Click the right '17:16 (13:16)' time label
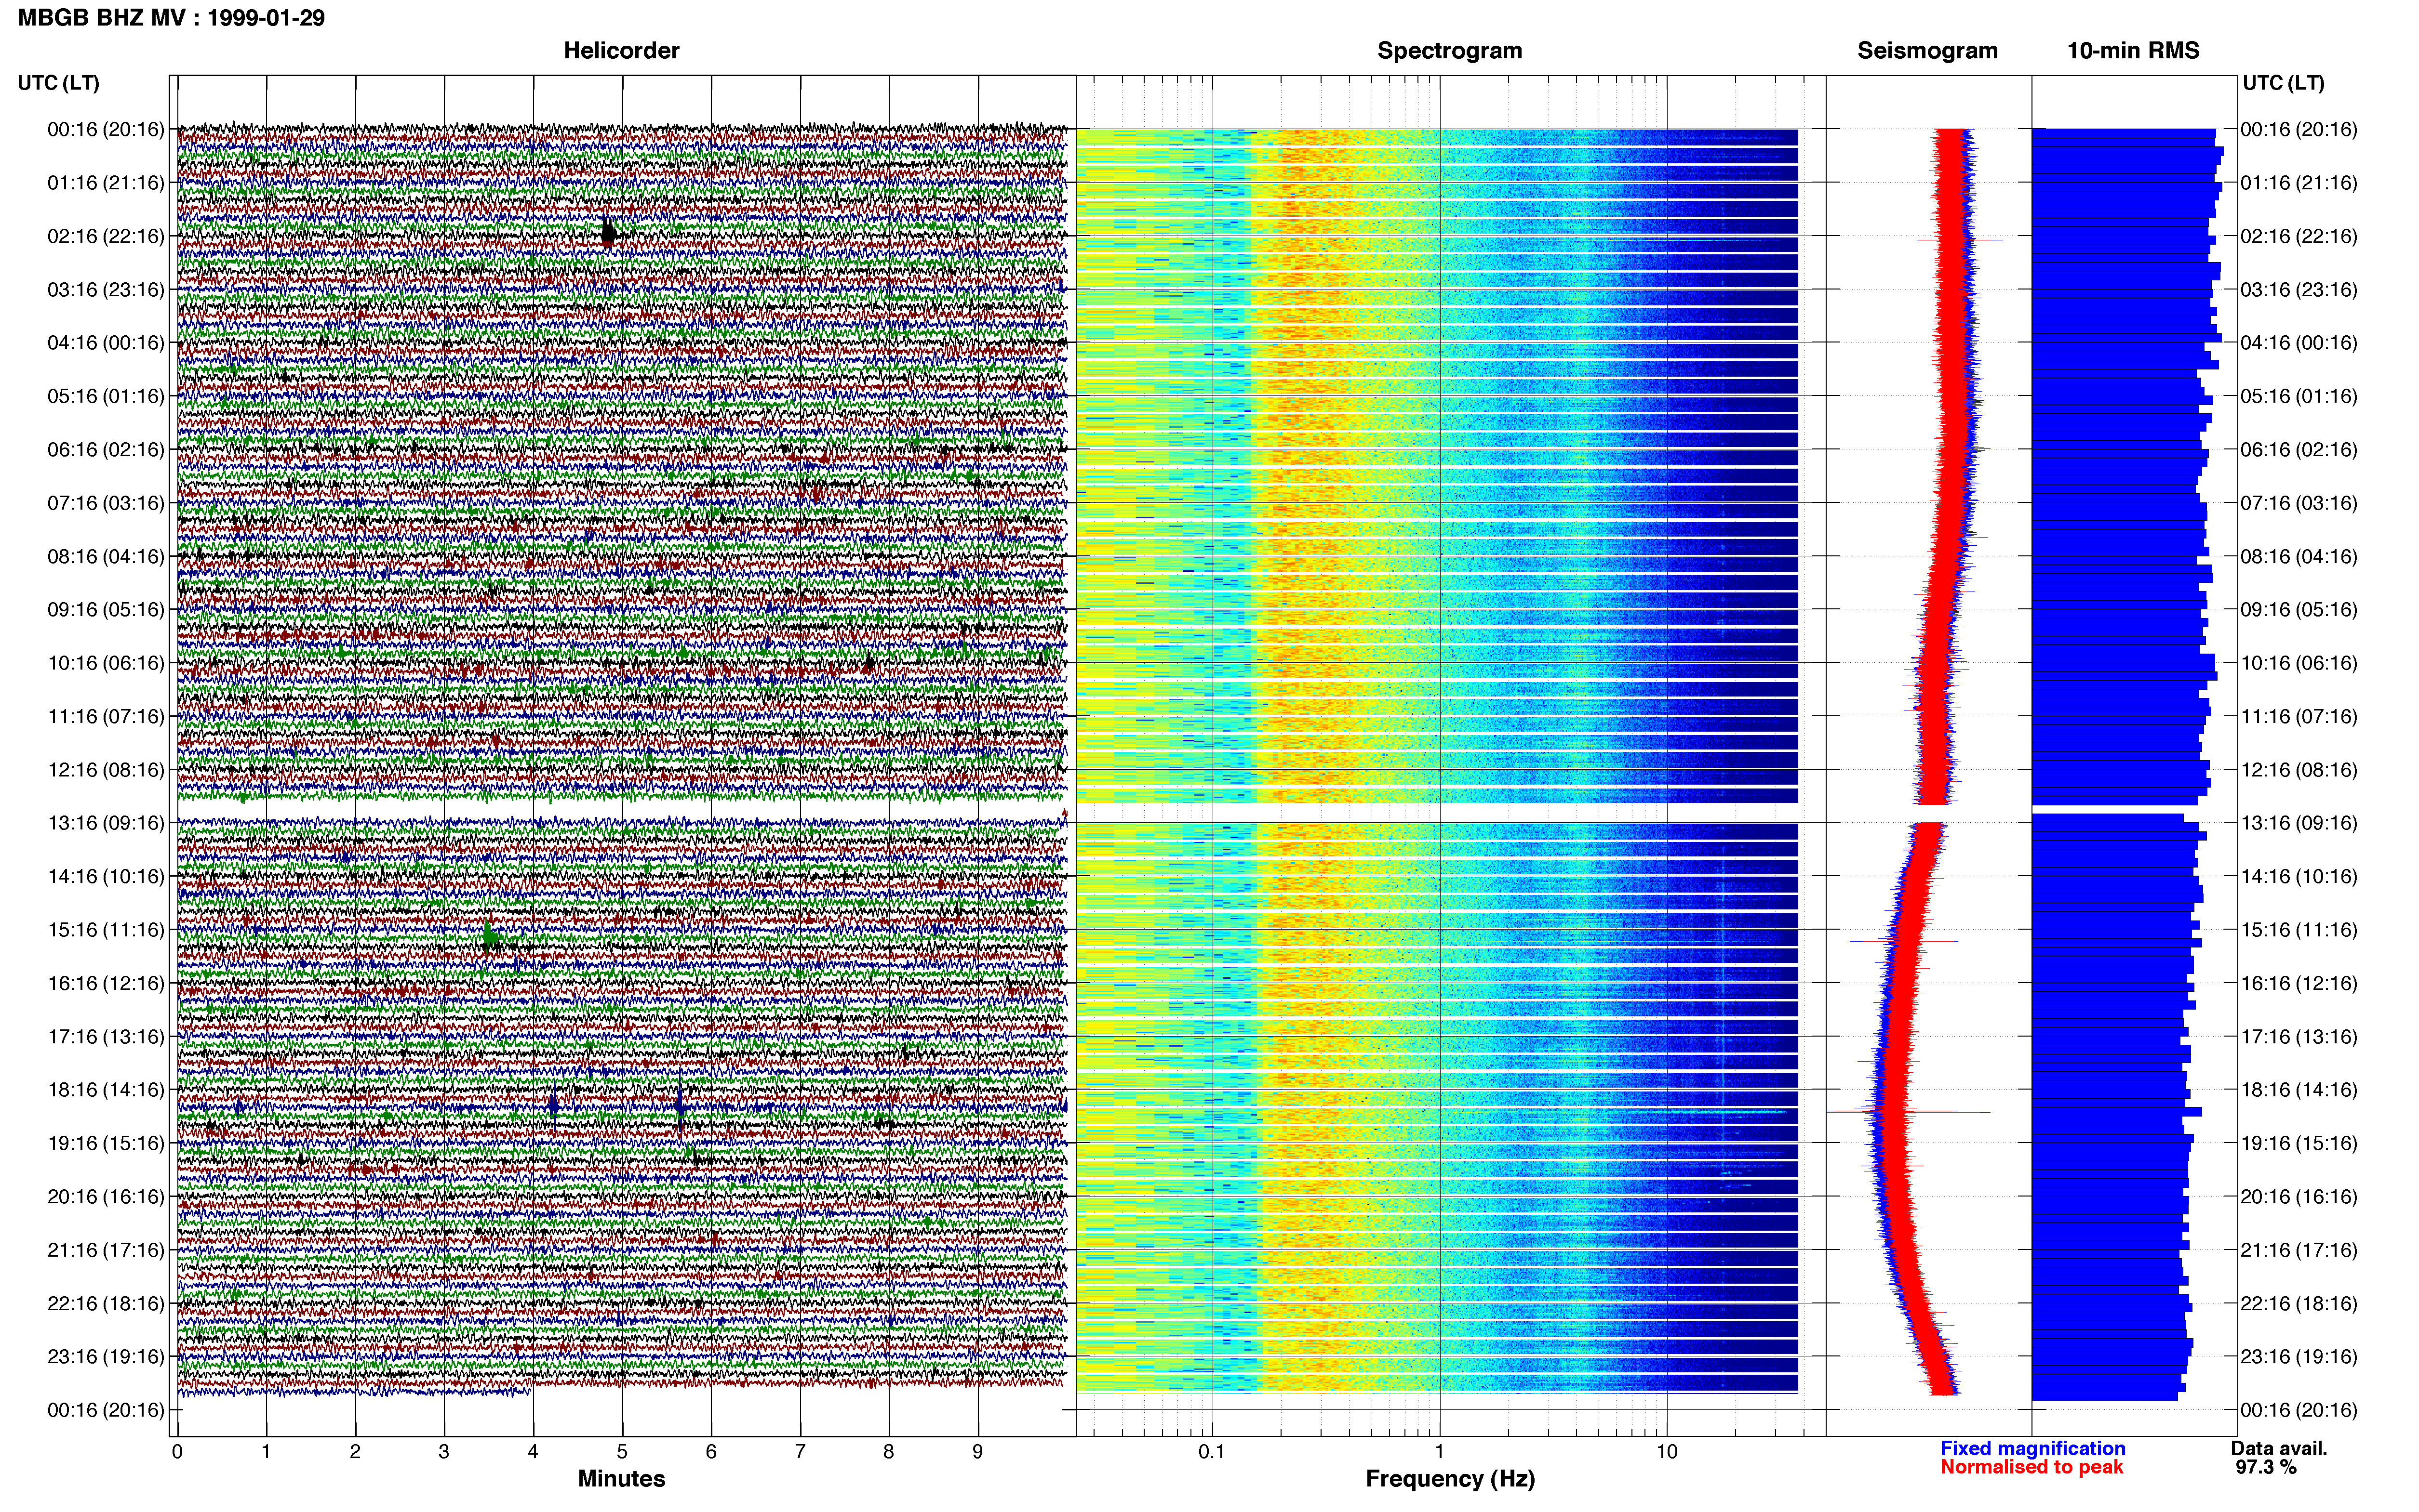 2299,1037
